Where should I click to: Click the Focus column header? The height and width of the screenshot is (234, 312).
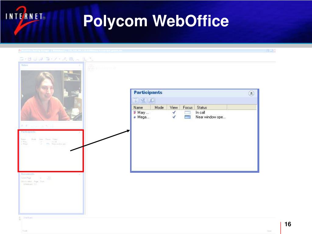[x=188, y=108]
